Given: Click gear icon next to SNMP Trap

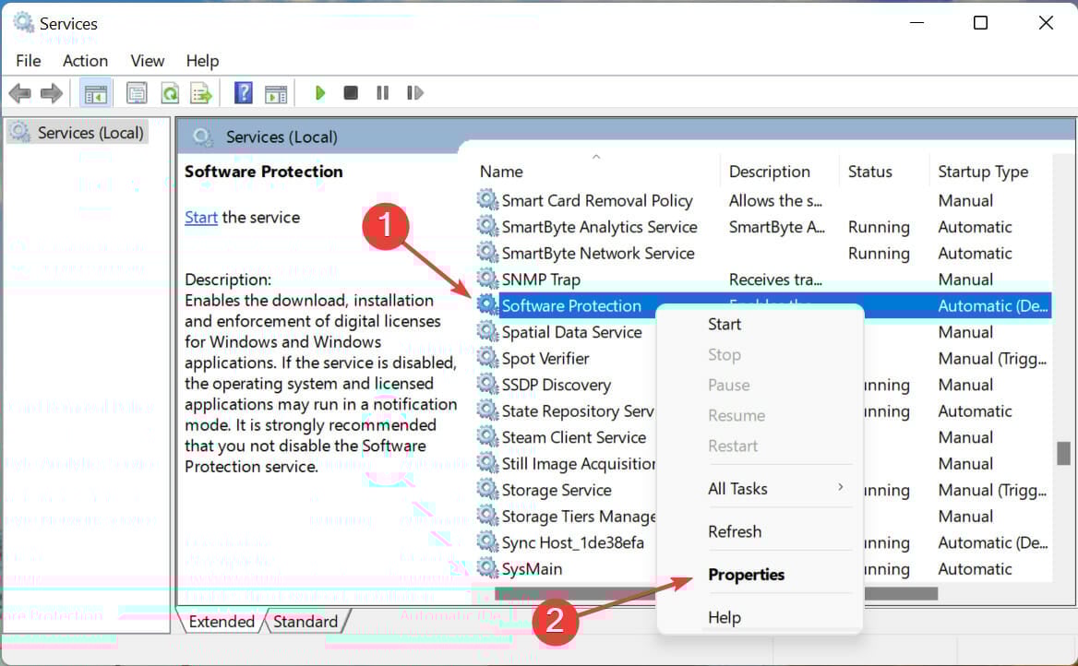Looking at the screenshot, I should pos(487,279).
